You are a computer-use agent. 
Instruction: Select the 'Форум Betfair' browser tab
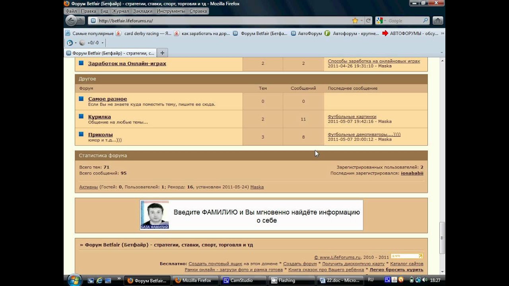(x=110, y=53)
